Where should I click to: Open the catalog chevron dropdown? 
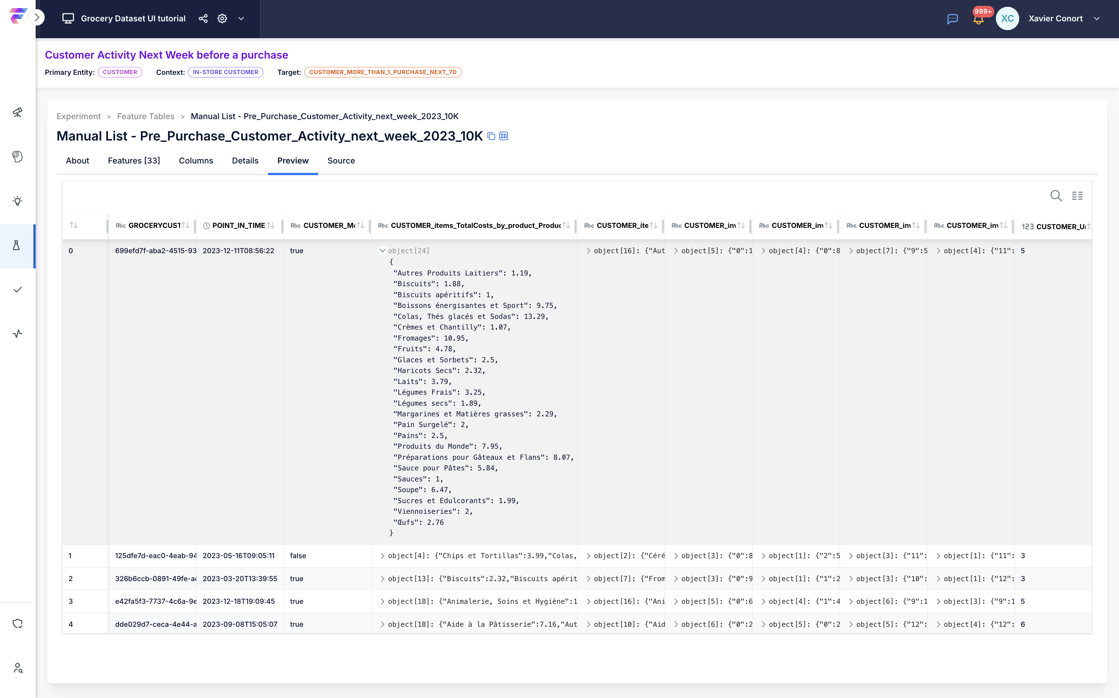[241, 18]
